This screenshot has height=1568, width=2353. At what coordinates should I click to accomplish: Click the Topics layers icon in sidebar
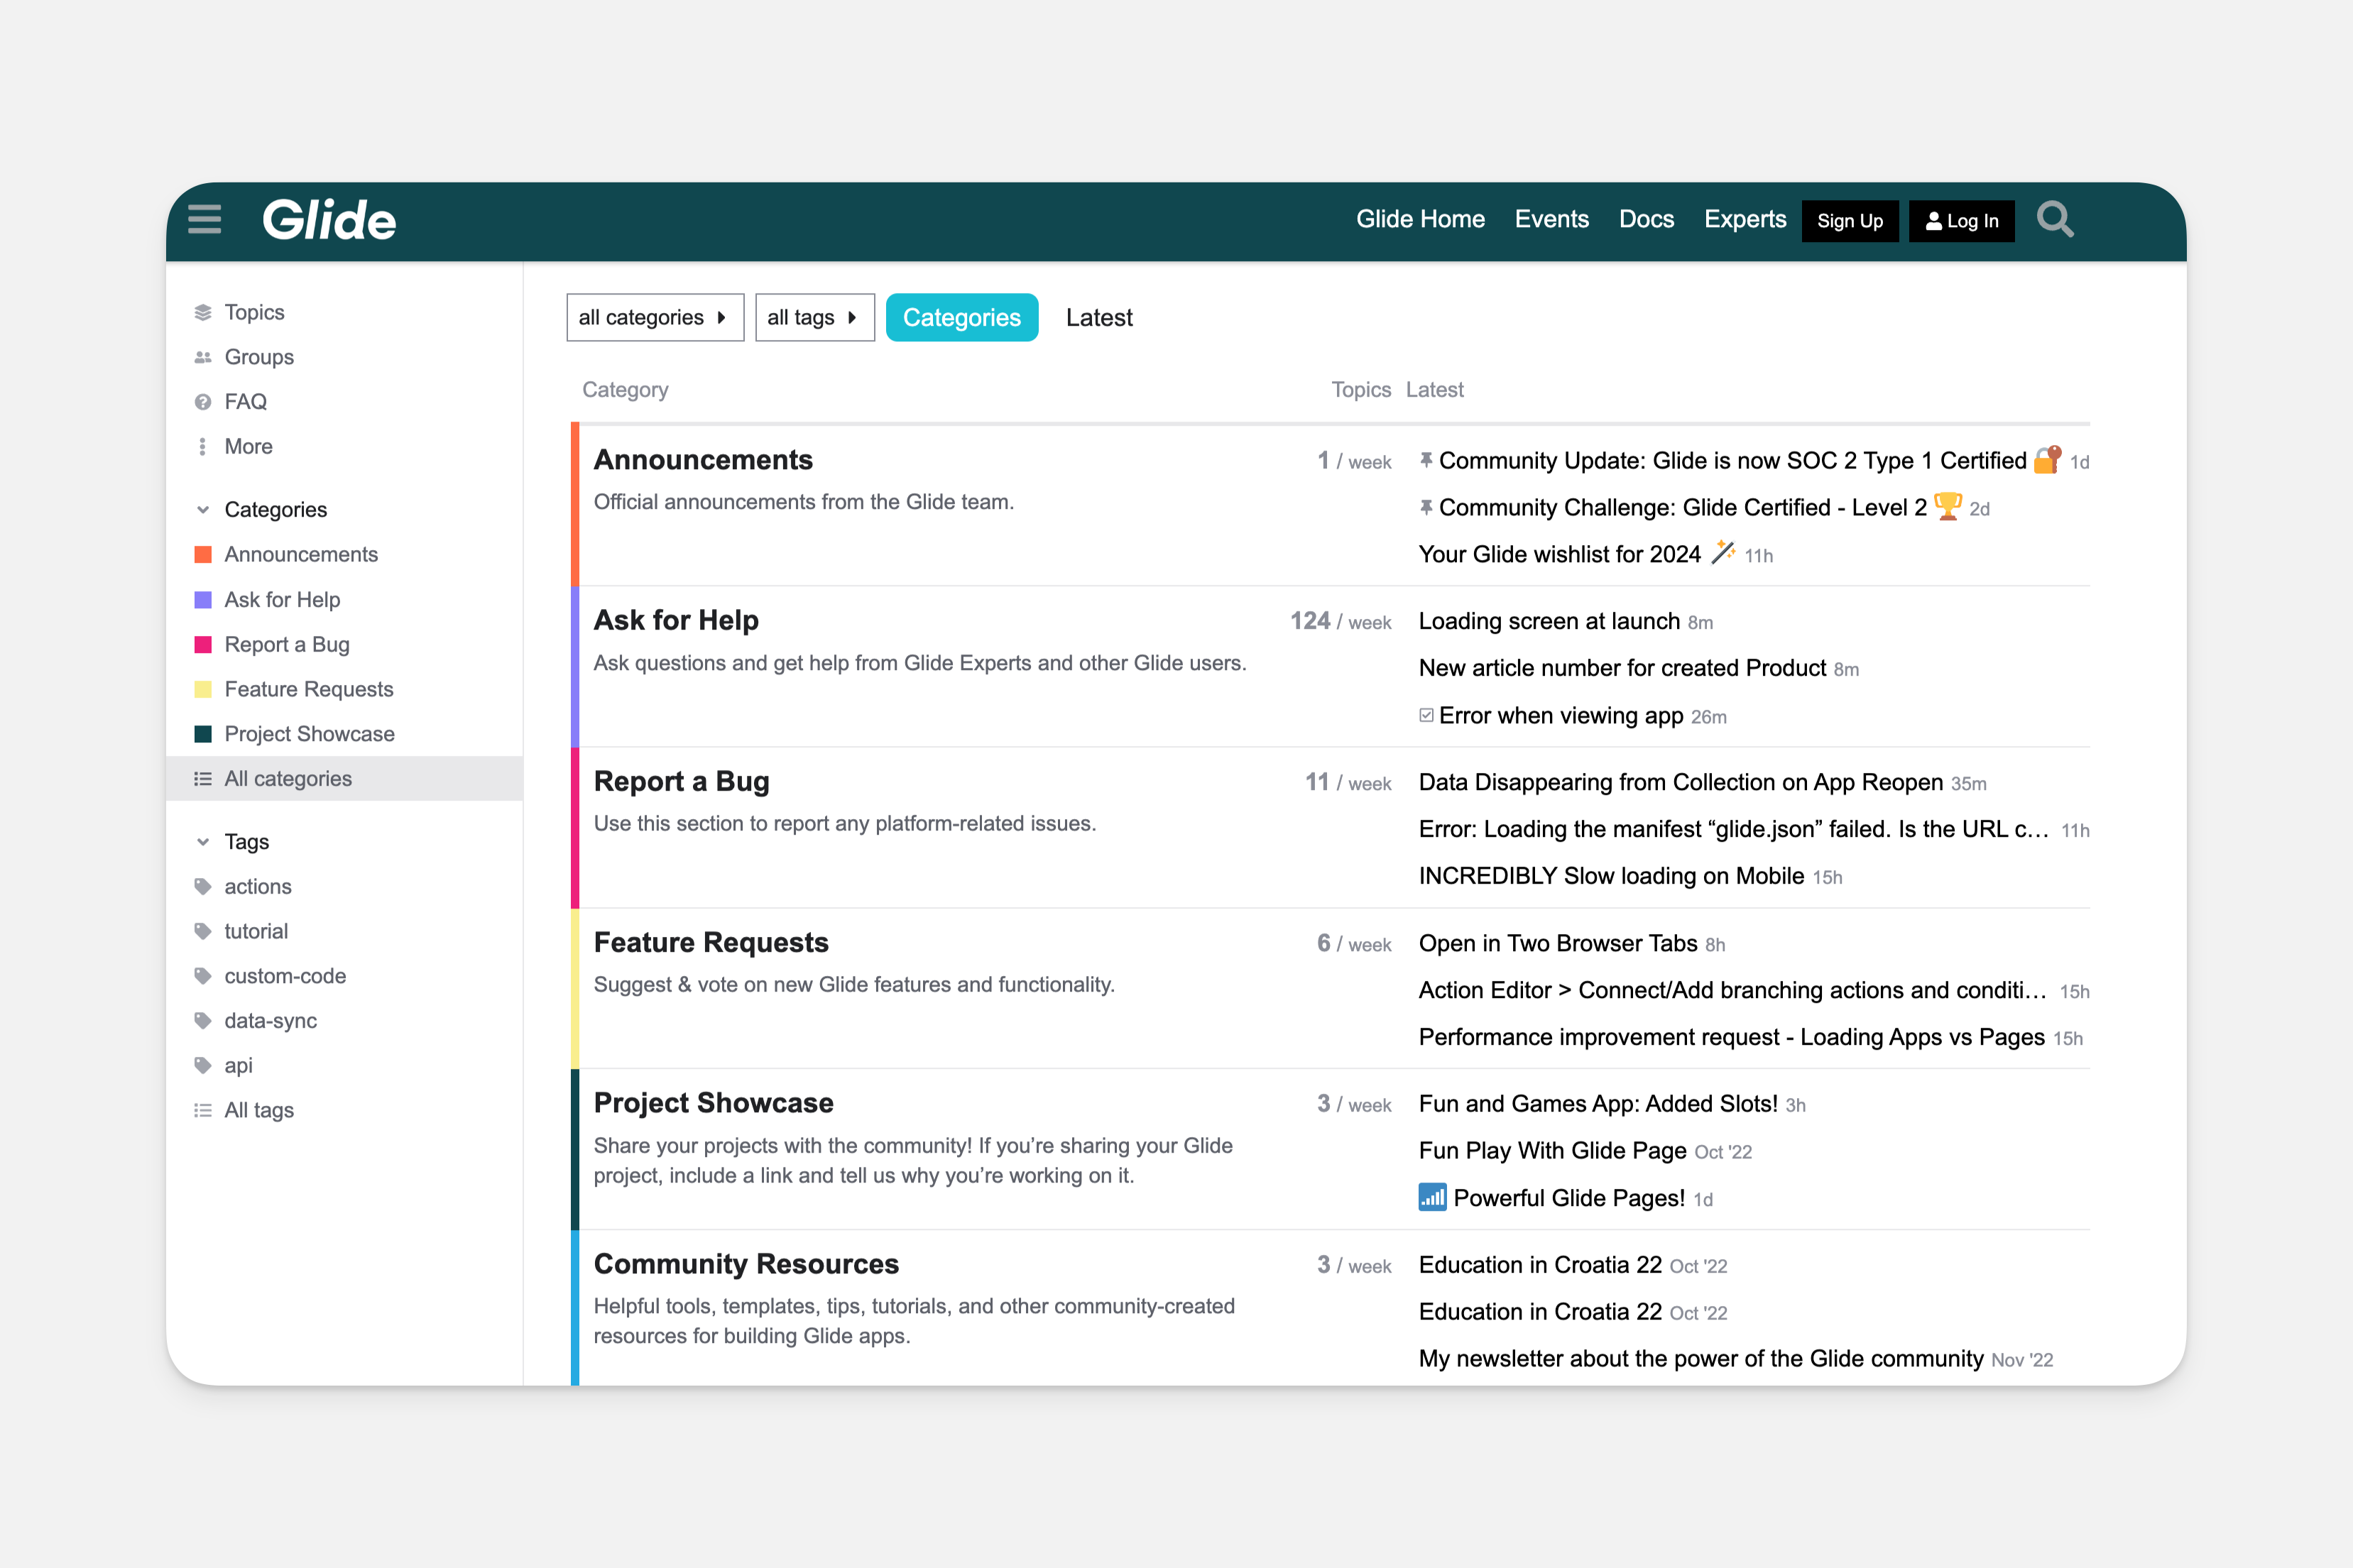pyautogui.click(x=203, y=312)
